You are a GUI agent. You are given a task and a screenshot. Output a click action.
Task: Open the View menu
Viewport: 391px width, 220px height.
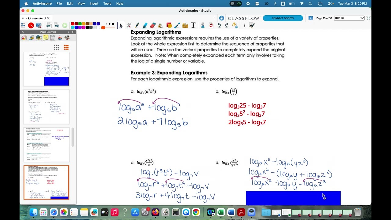click(81, 3)
